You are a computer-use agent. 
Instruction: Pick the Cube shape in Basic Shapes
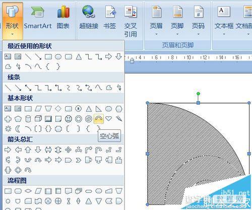click(x=38, y=119)
